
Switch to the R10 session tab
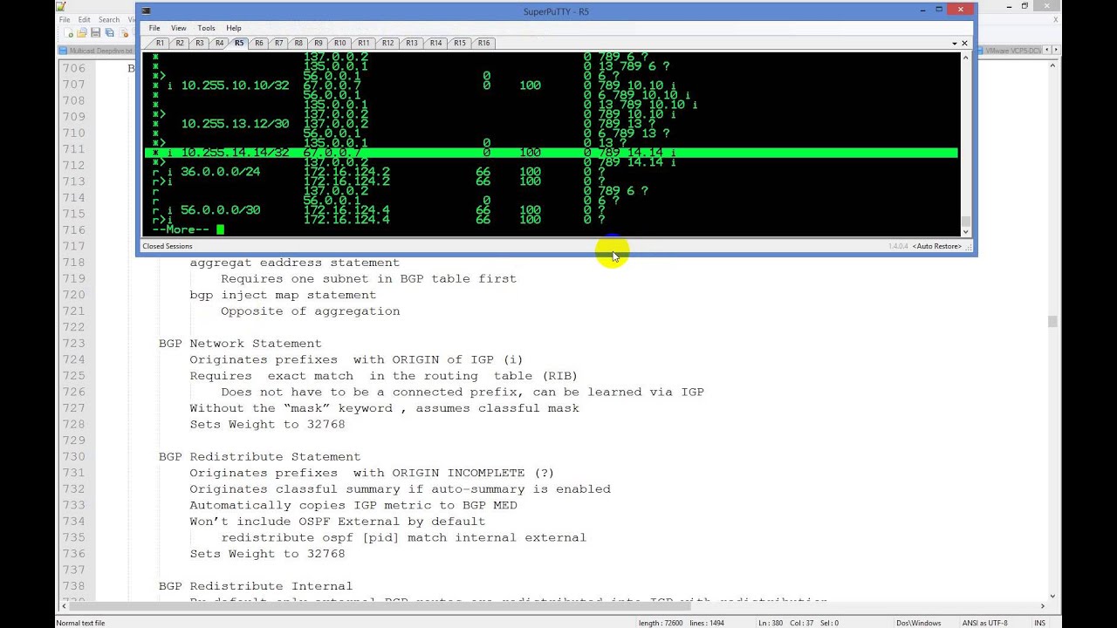pos(339,43)
